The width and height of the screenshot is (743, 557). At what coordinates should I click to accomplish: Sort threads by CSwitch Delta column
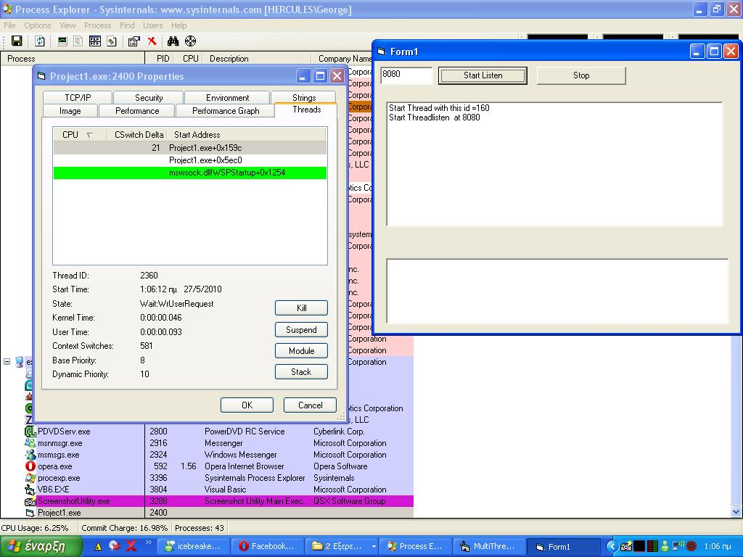pos(139,134)
